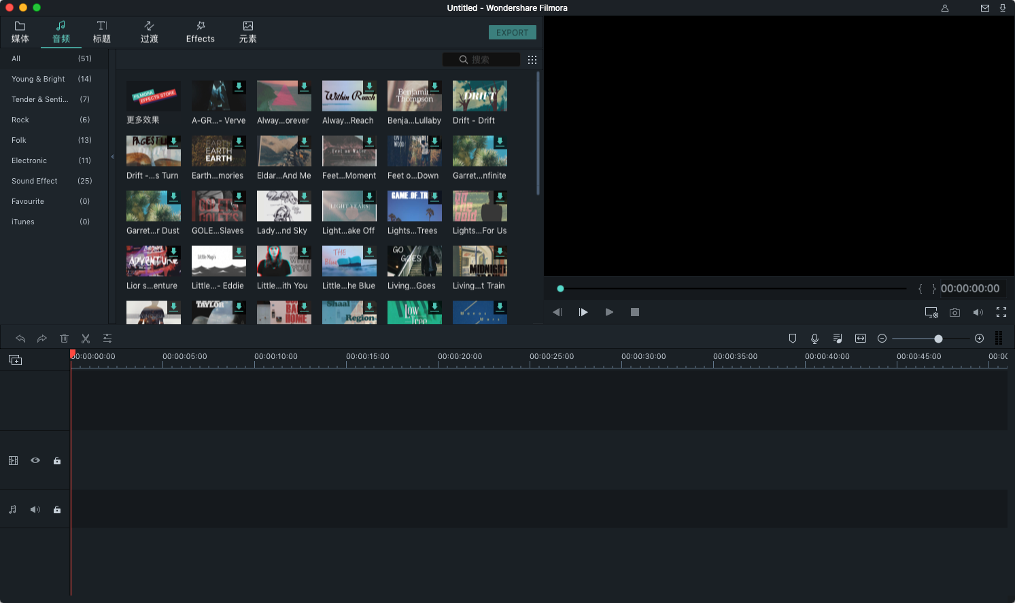Viewport: 1015px width, 603px height.
Task: Select the Sound Effect category
Action: (54, 181)
